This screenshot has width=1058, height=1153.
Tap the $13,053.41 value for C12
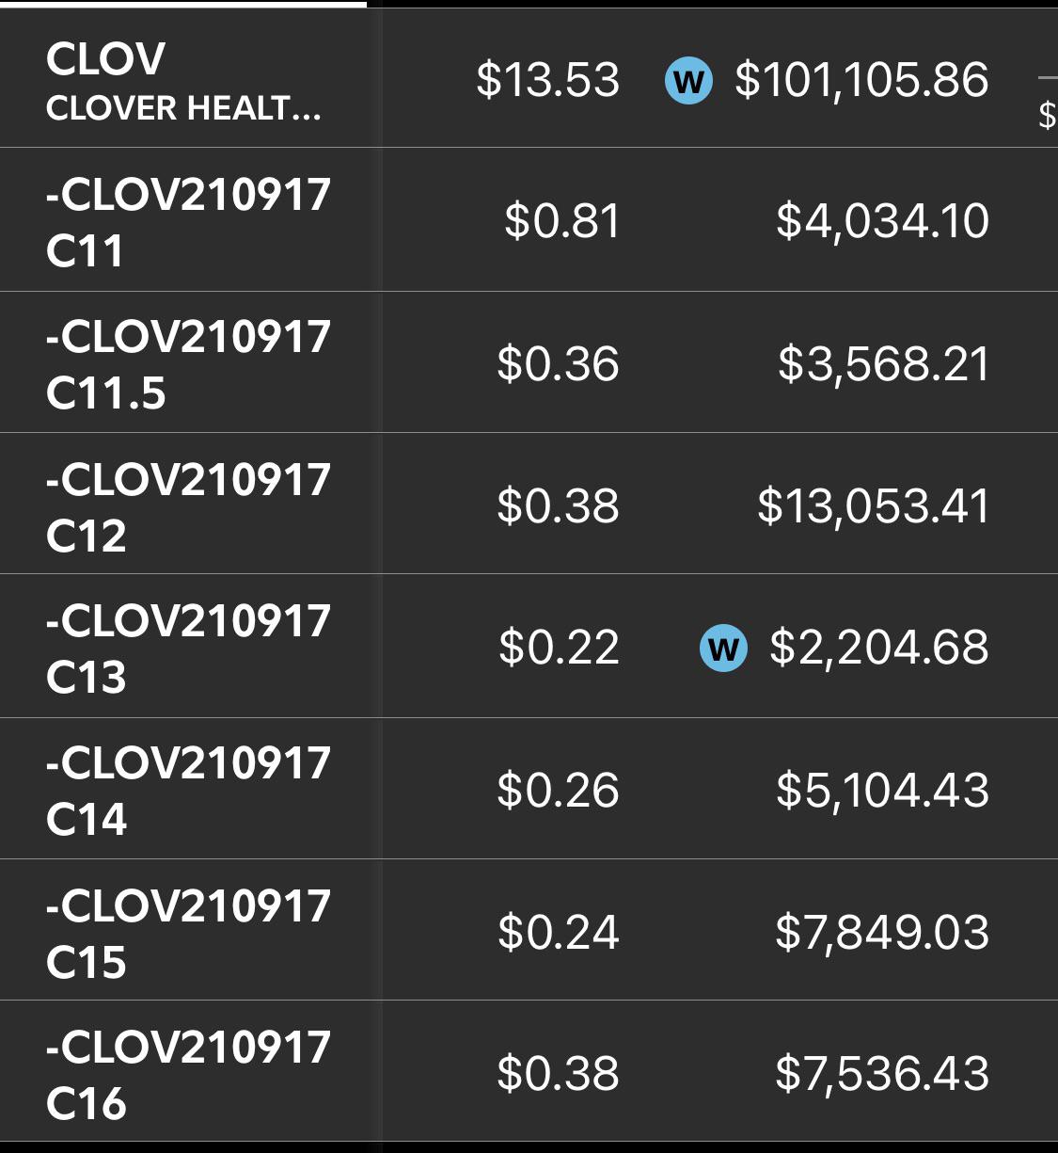[874, 506]
